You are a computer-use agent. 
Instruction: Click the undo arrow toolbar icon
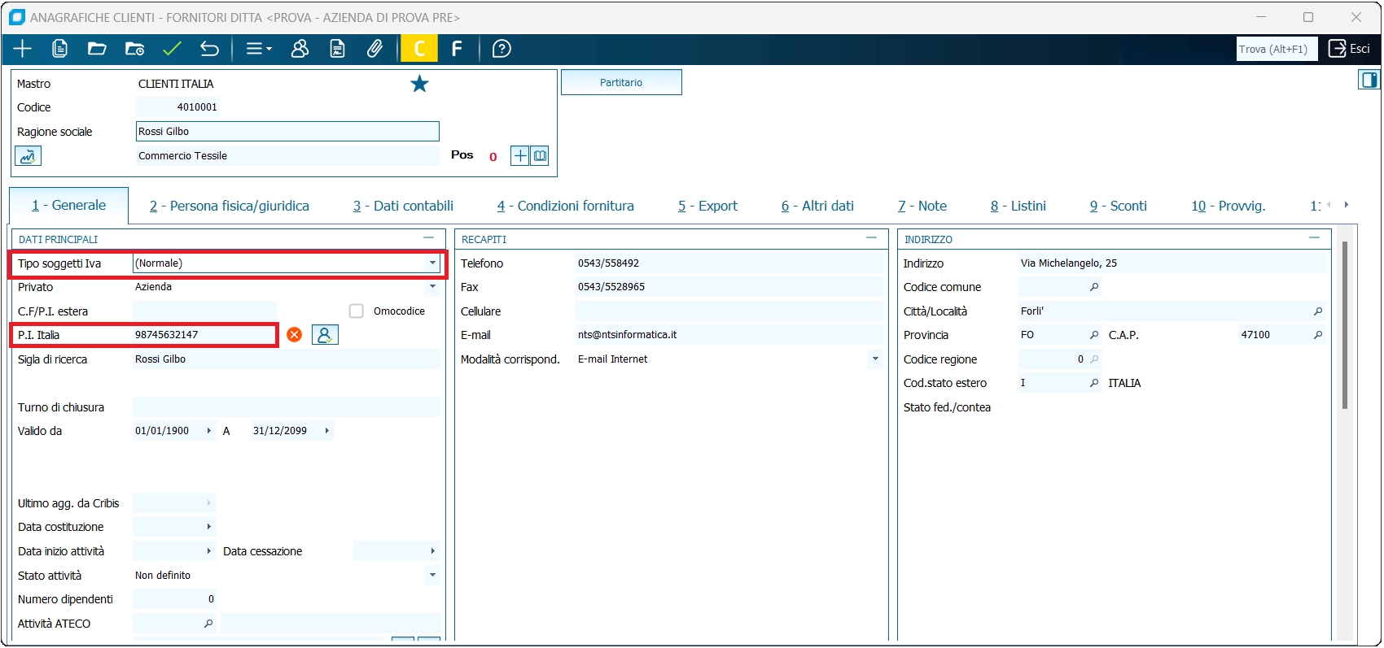click(209, 49)
